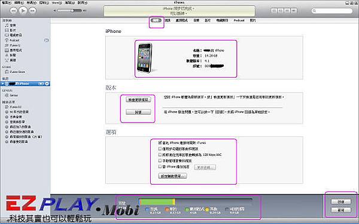Click the battery indicator on the iPhone device row
Screen dimensions: 359x224
point(41,84)
